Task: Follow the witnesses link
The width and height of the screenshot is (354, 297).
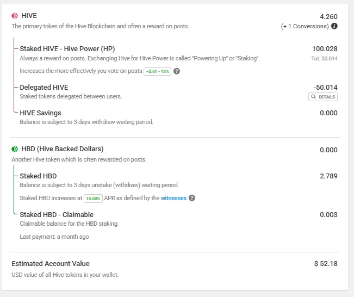Action: (173, 198)
